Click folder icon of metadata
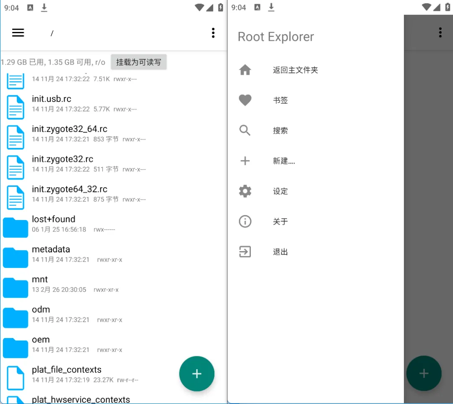Image resolution: width=453 pixels, height=404 pixels. (x=16, y=257)
